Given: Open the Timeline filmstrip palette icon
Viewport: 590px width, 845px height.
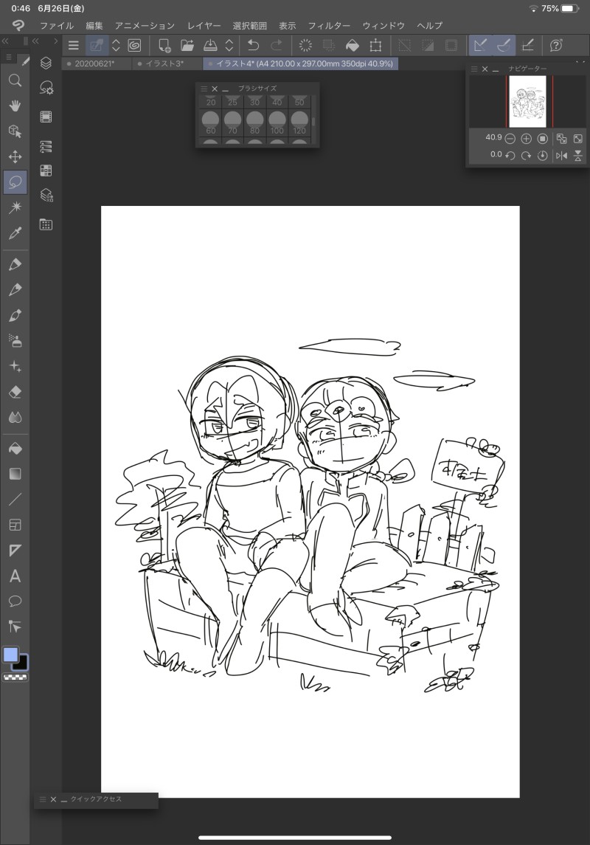Looking at the screenshot, I should [46, 117].
